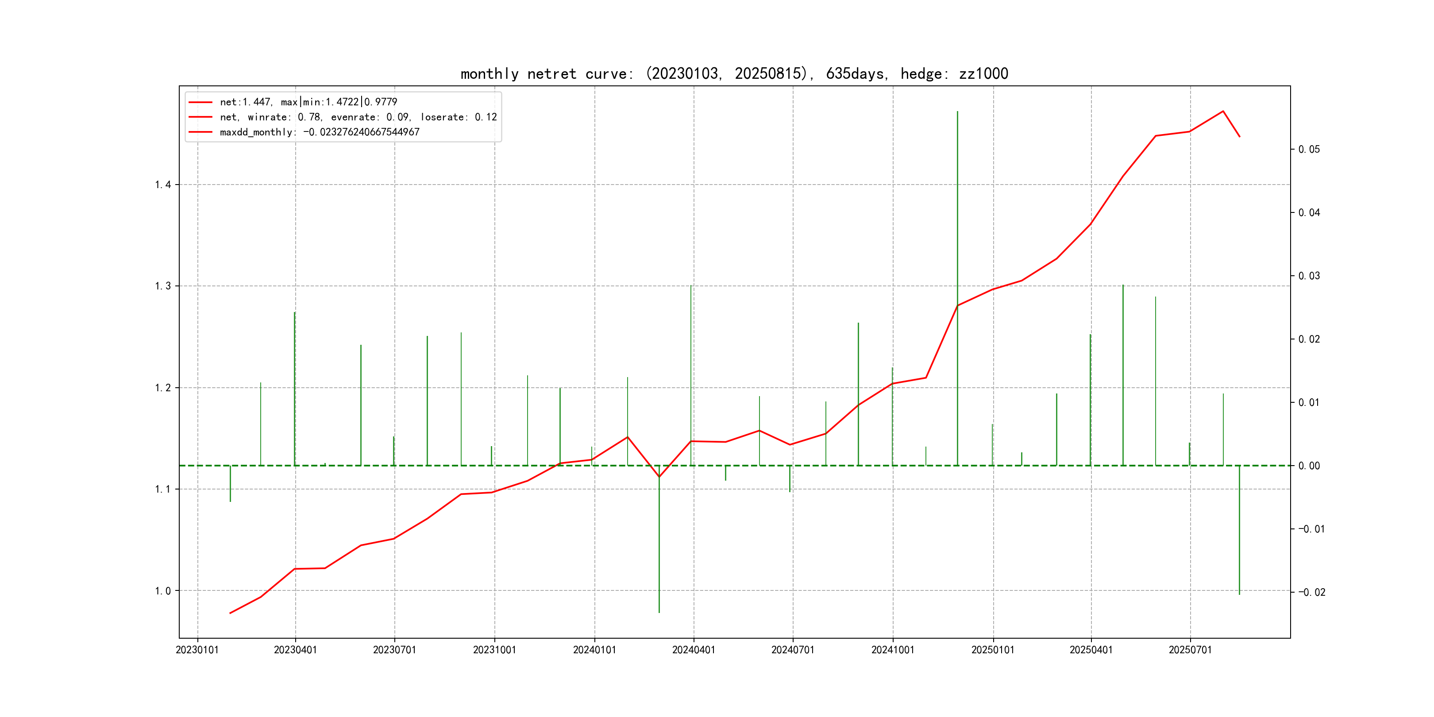The height and width of the screenshot is (717, 1434).
Task: Click the x-axis label 20250401
Action: (1091, 650)
